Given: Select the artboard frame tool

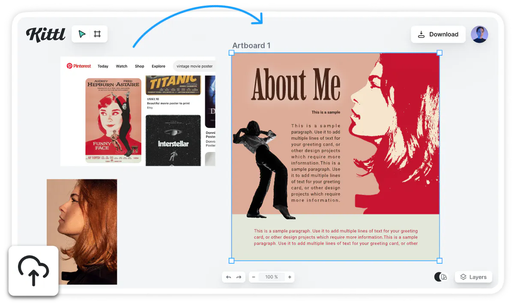Looking at the screenshot, I should 97,34.
